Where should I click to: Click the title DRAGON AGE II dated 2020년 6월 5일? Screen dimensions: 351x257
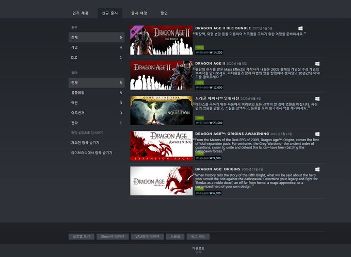210,63
